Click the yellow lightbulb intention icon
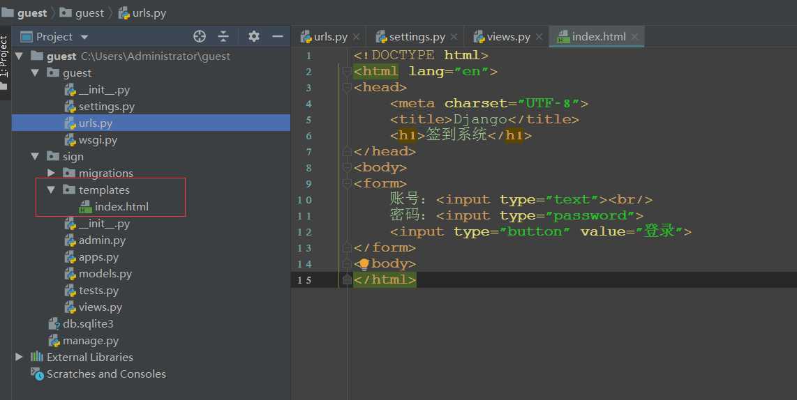The image size is (797, 400). tap(364, 263)
